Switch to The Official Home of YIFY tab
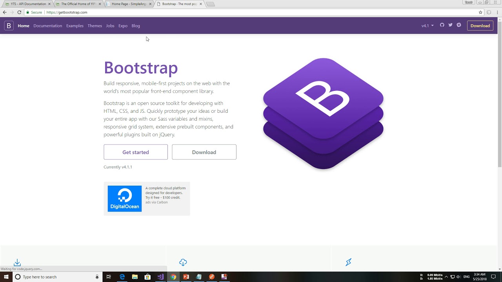Screen dimensions: 502x282 point(78,4)
